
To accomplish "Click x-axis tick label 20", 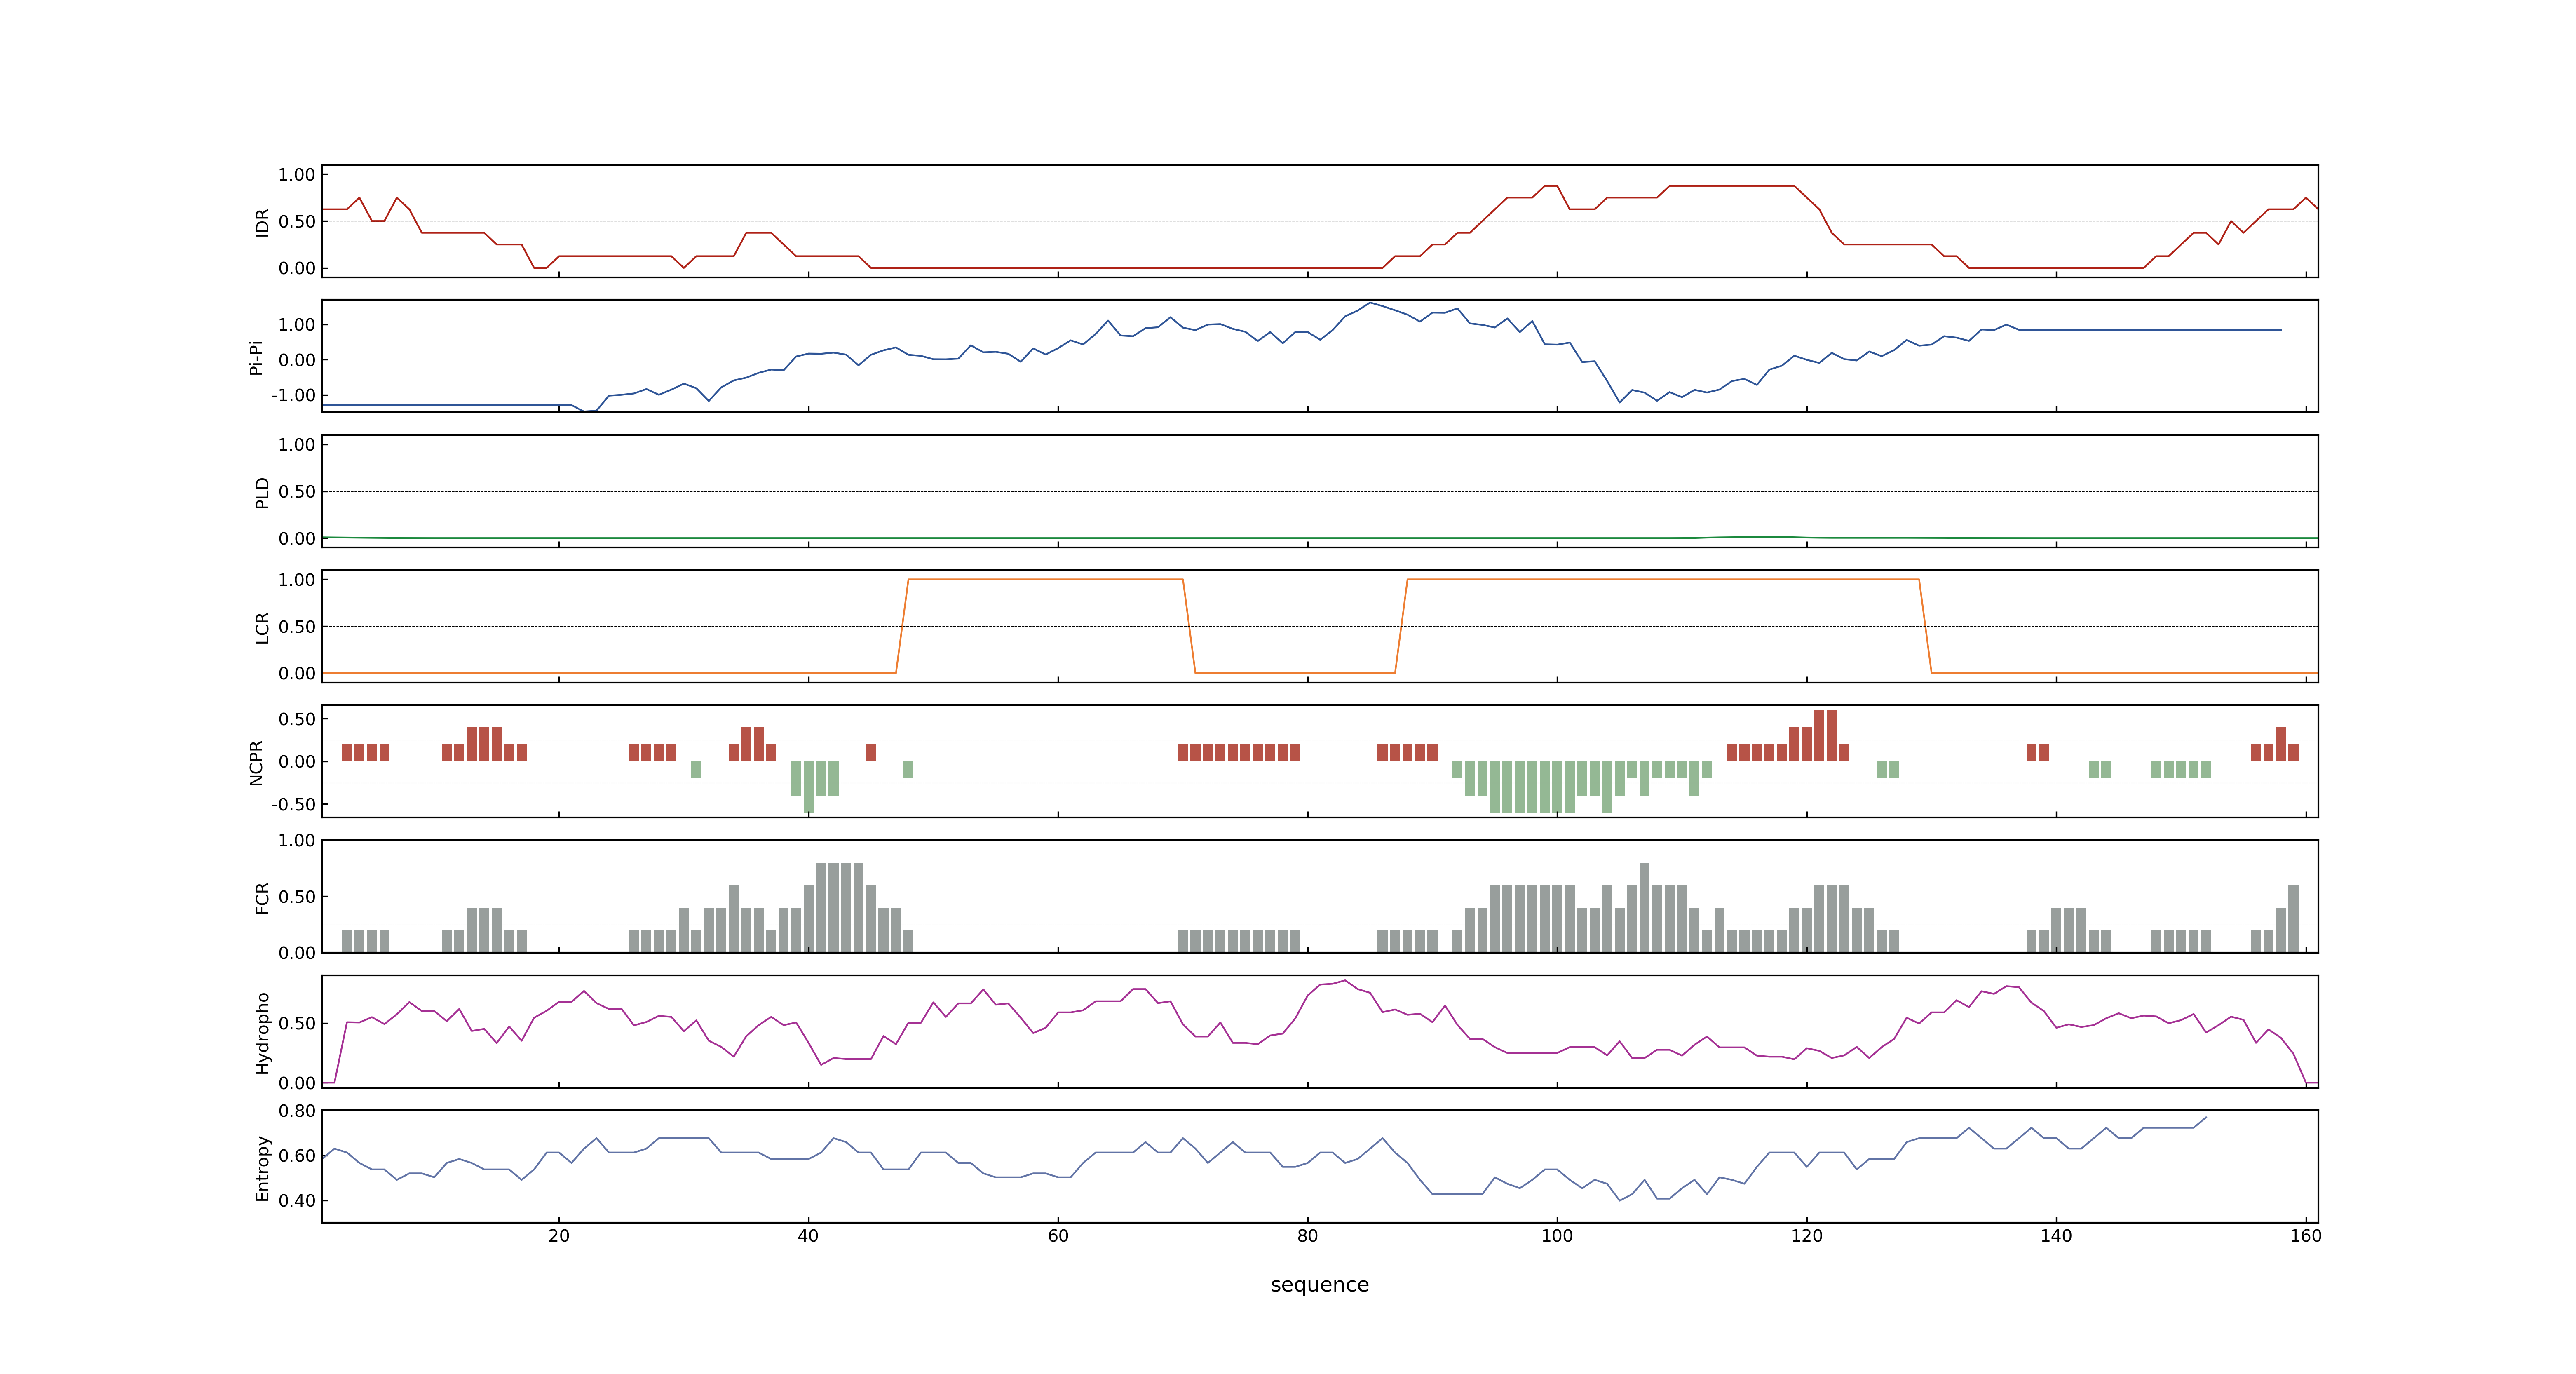I will click(x=559, y=1236).
